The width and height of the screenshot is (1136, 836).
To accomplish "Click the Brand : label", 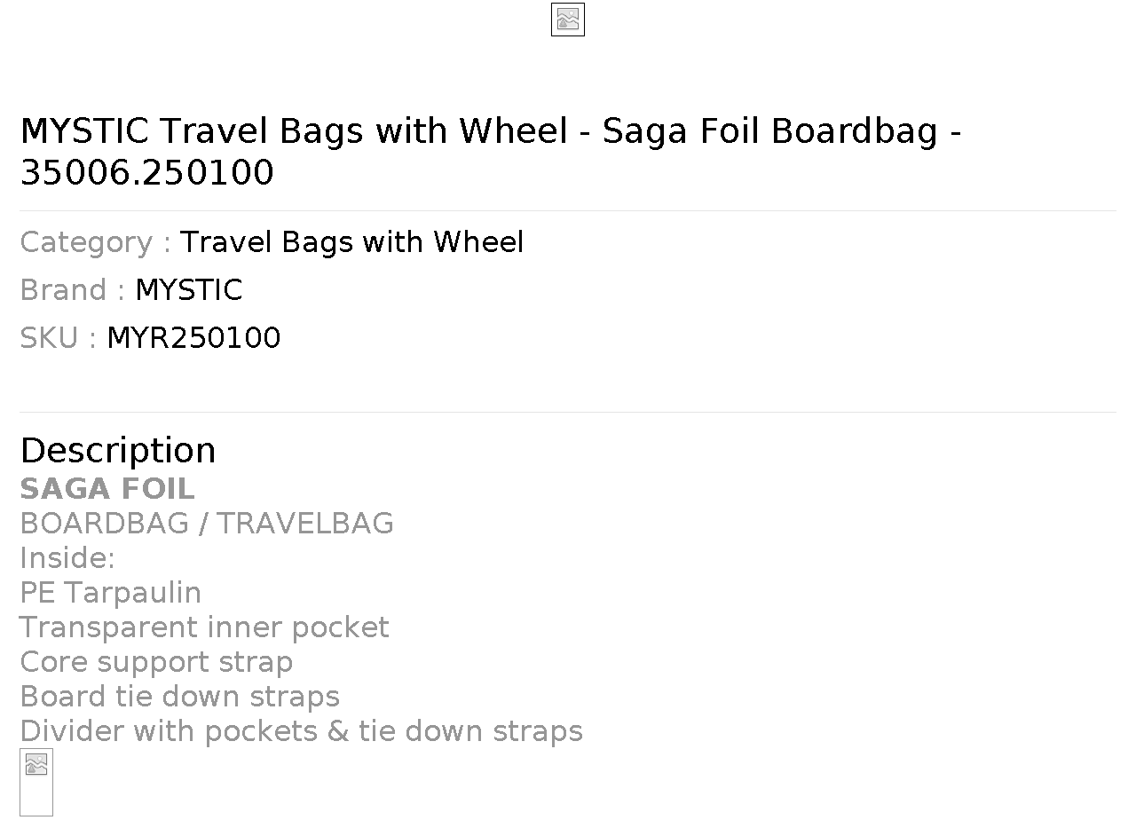I will pyautogui.click(x=73, y=290).
